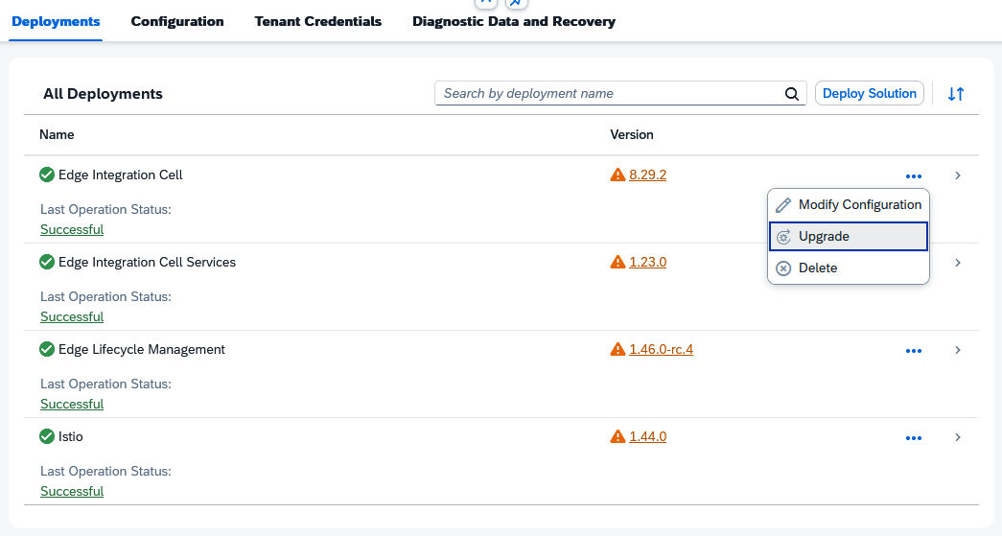Screen dimensions: 1002x536
Task: Open the Istio row actions menu
Action: 913,438
